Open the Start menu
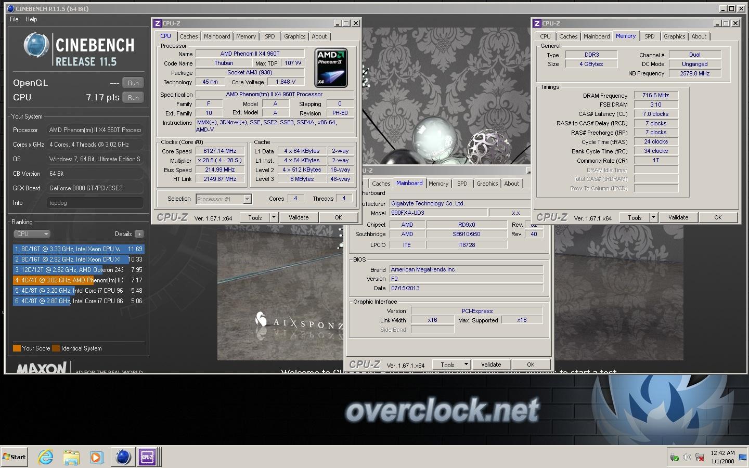749x468 pixels. click(14, 457)
